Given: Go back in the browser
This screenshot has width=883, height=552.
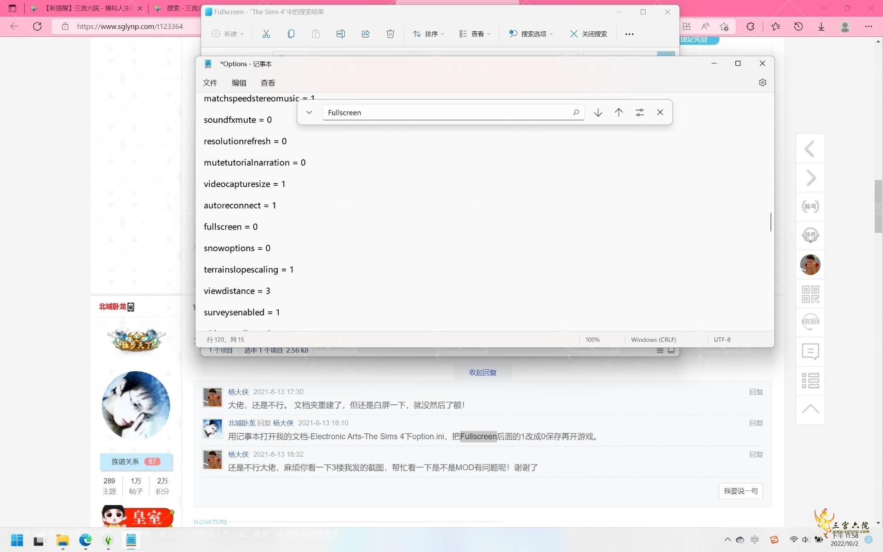Looking at the screenshot, I should pyautogui.click(x=14, y=26).
